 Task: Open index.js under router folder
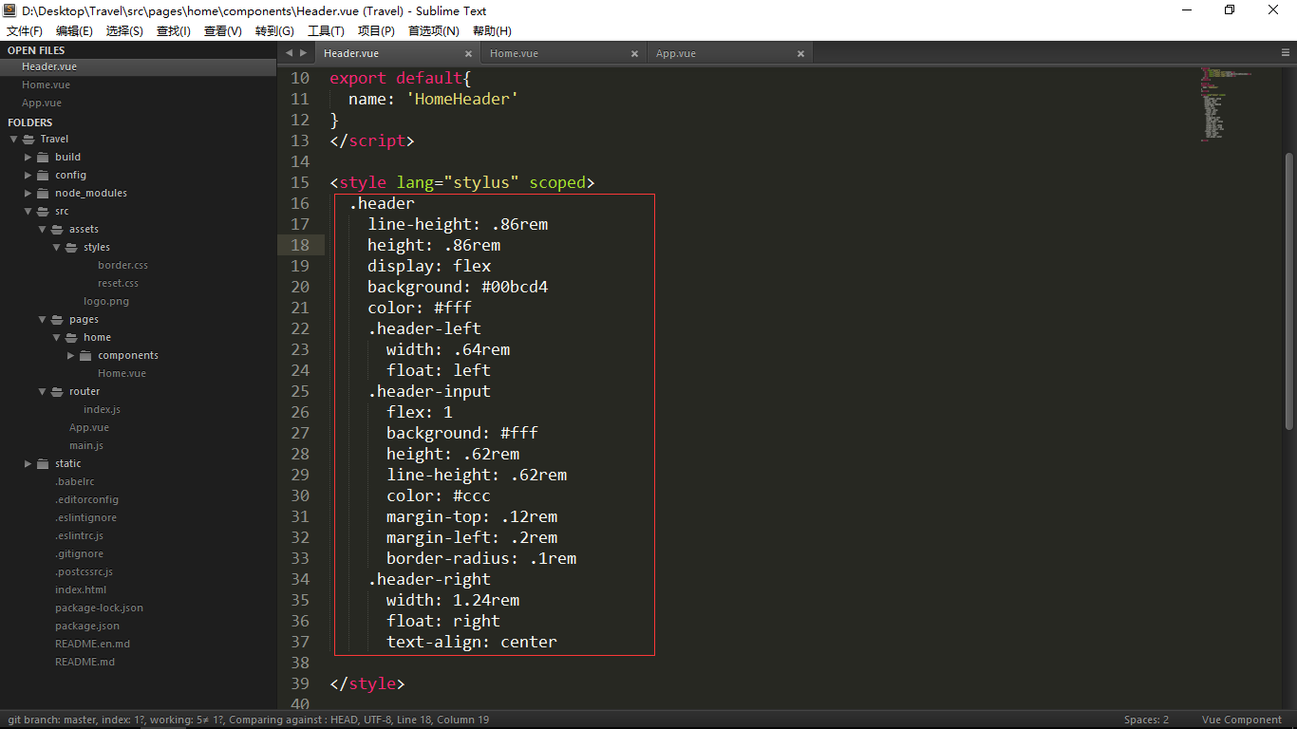[102, 409]
